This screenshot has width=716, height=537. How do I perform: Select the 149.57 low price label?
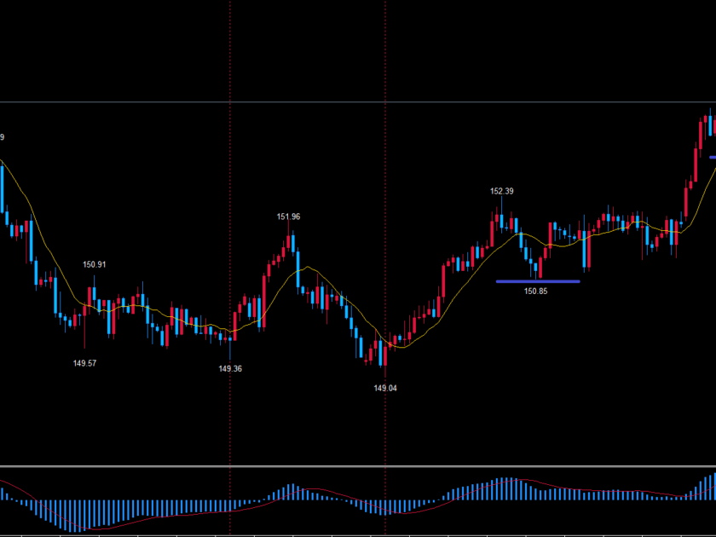click(84, 363)
